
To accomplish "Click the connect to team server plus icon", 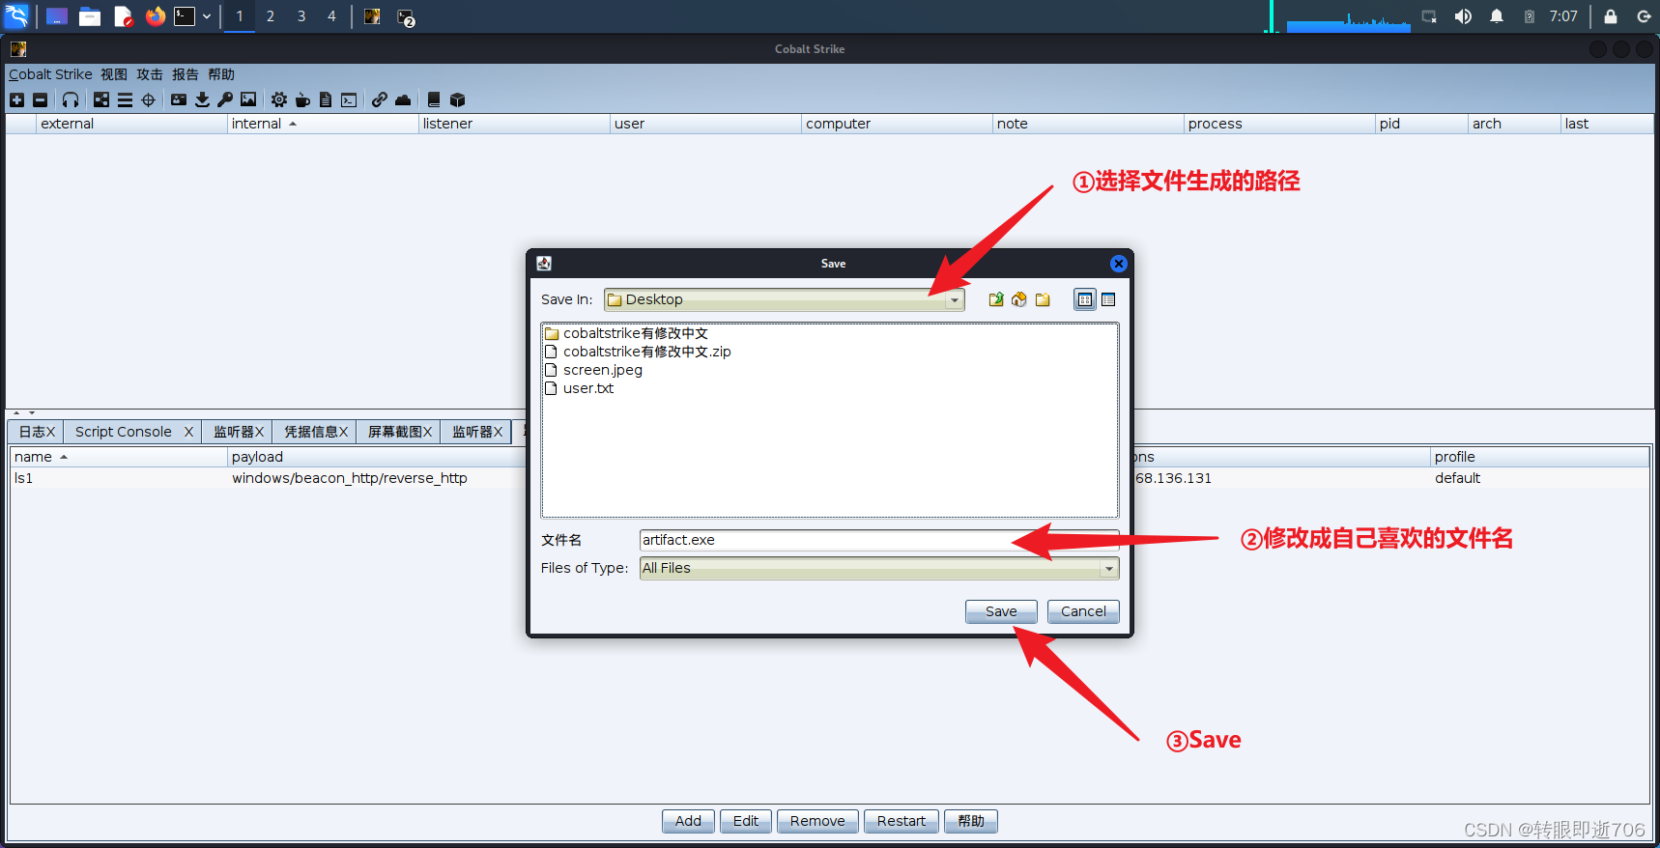I will 16,99.
